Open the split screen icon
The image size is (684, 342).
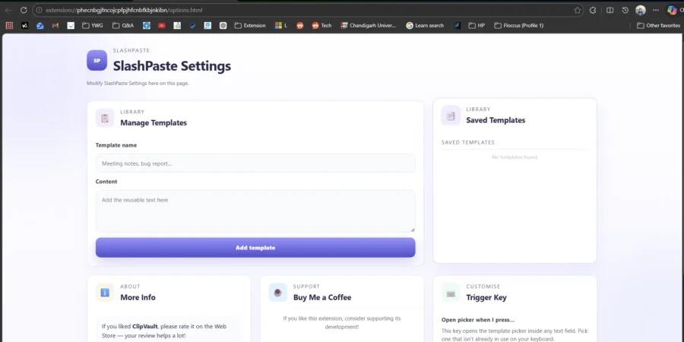[610, 10]
